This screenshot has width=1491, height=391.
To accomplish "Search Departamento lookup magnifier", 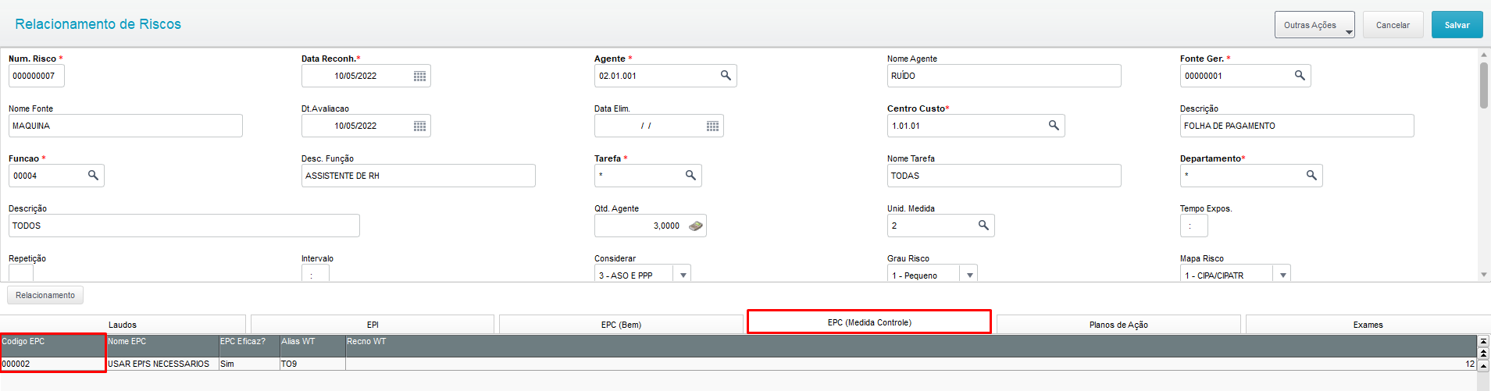I will coord(1311,176).
